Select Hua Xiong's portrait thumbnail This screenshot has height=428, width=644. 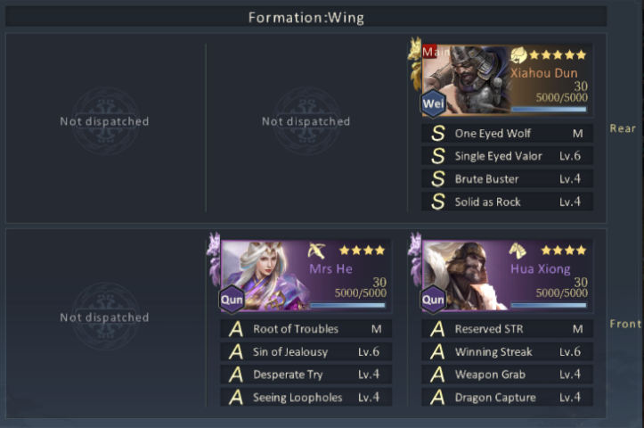(466, 275)
